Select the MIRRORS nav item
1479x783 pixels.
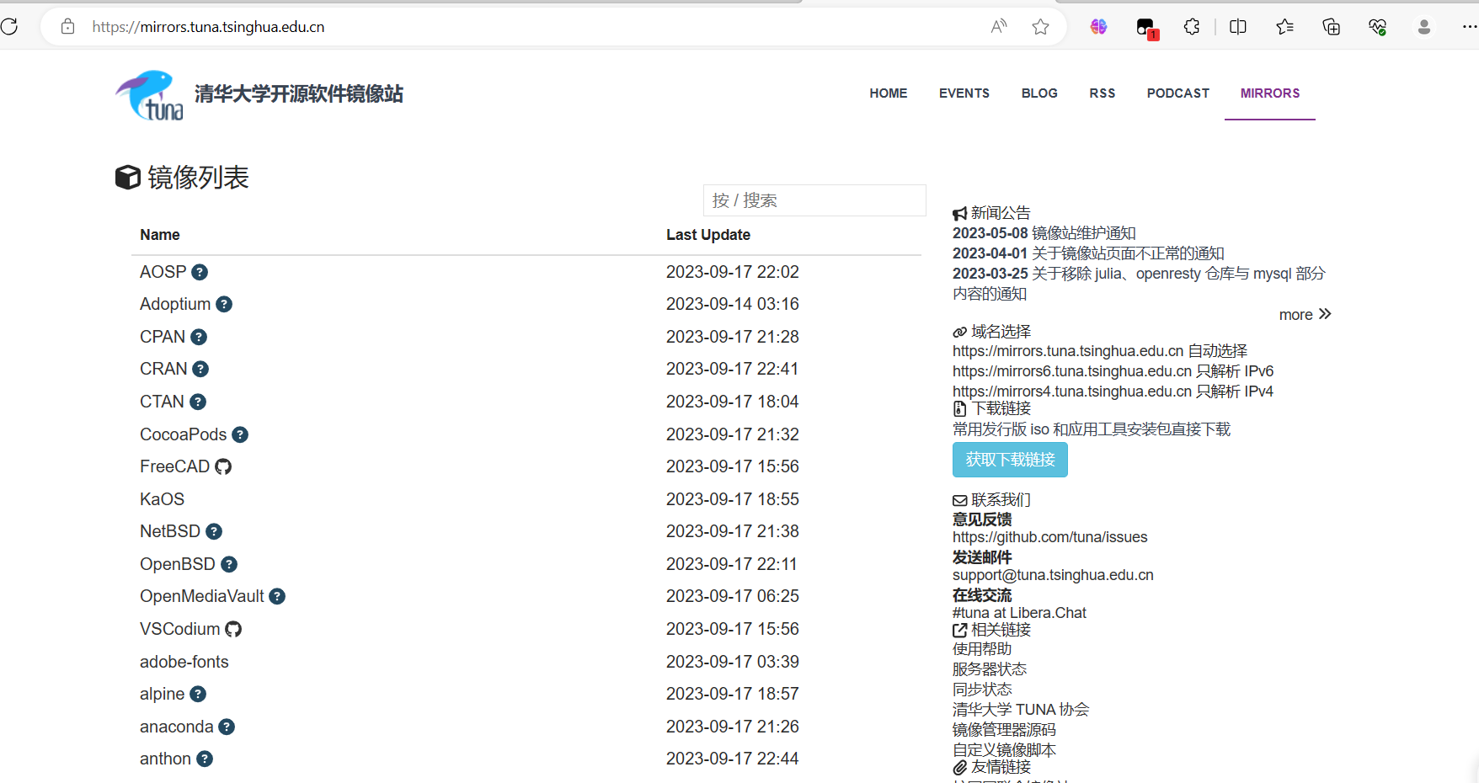1270,93
